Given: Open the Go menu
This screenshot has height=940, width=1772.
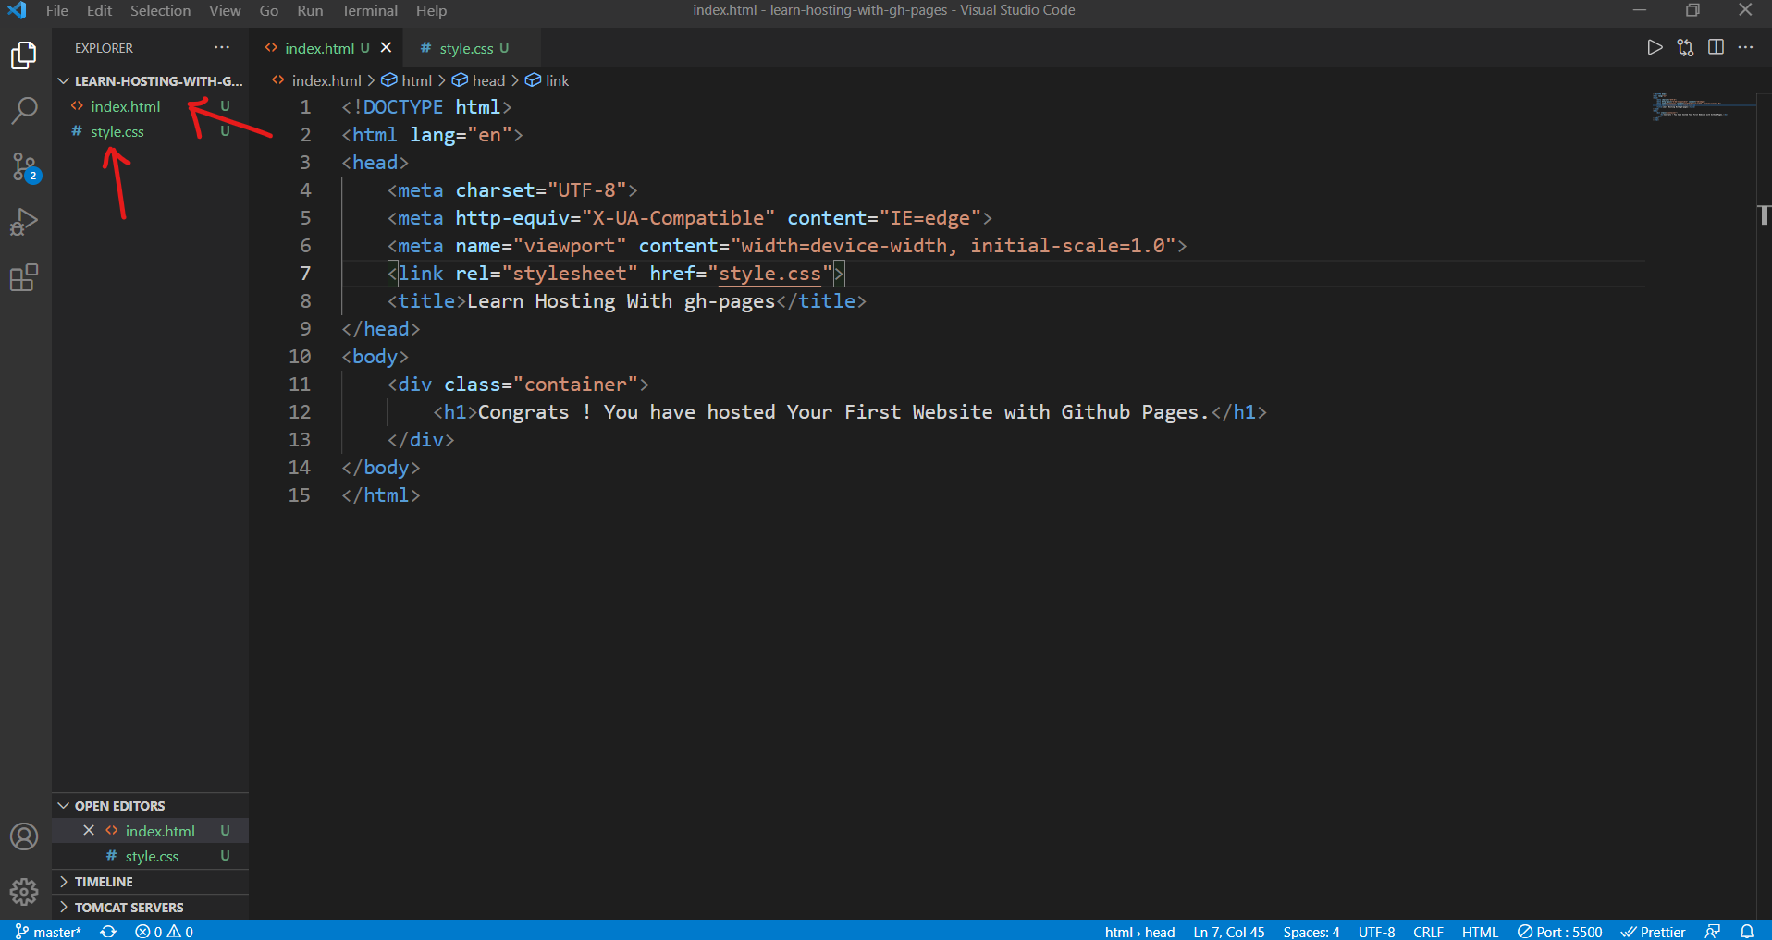Looking at the screenshot, I should coord(269,10).
